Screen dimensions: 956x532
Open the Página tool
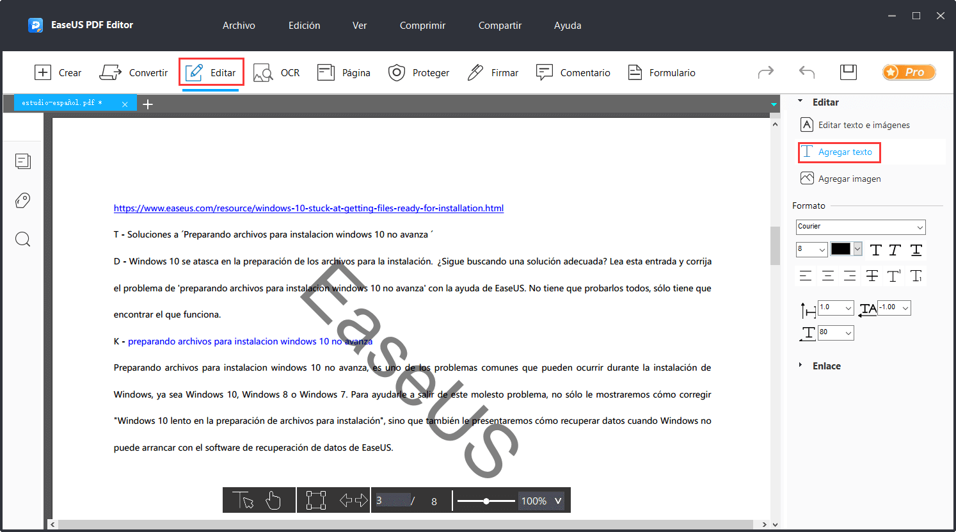(344, 72)
